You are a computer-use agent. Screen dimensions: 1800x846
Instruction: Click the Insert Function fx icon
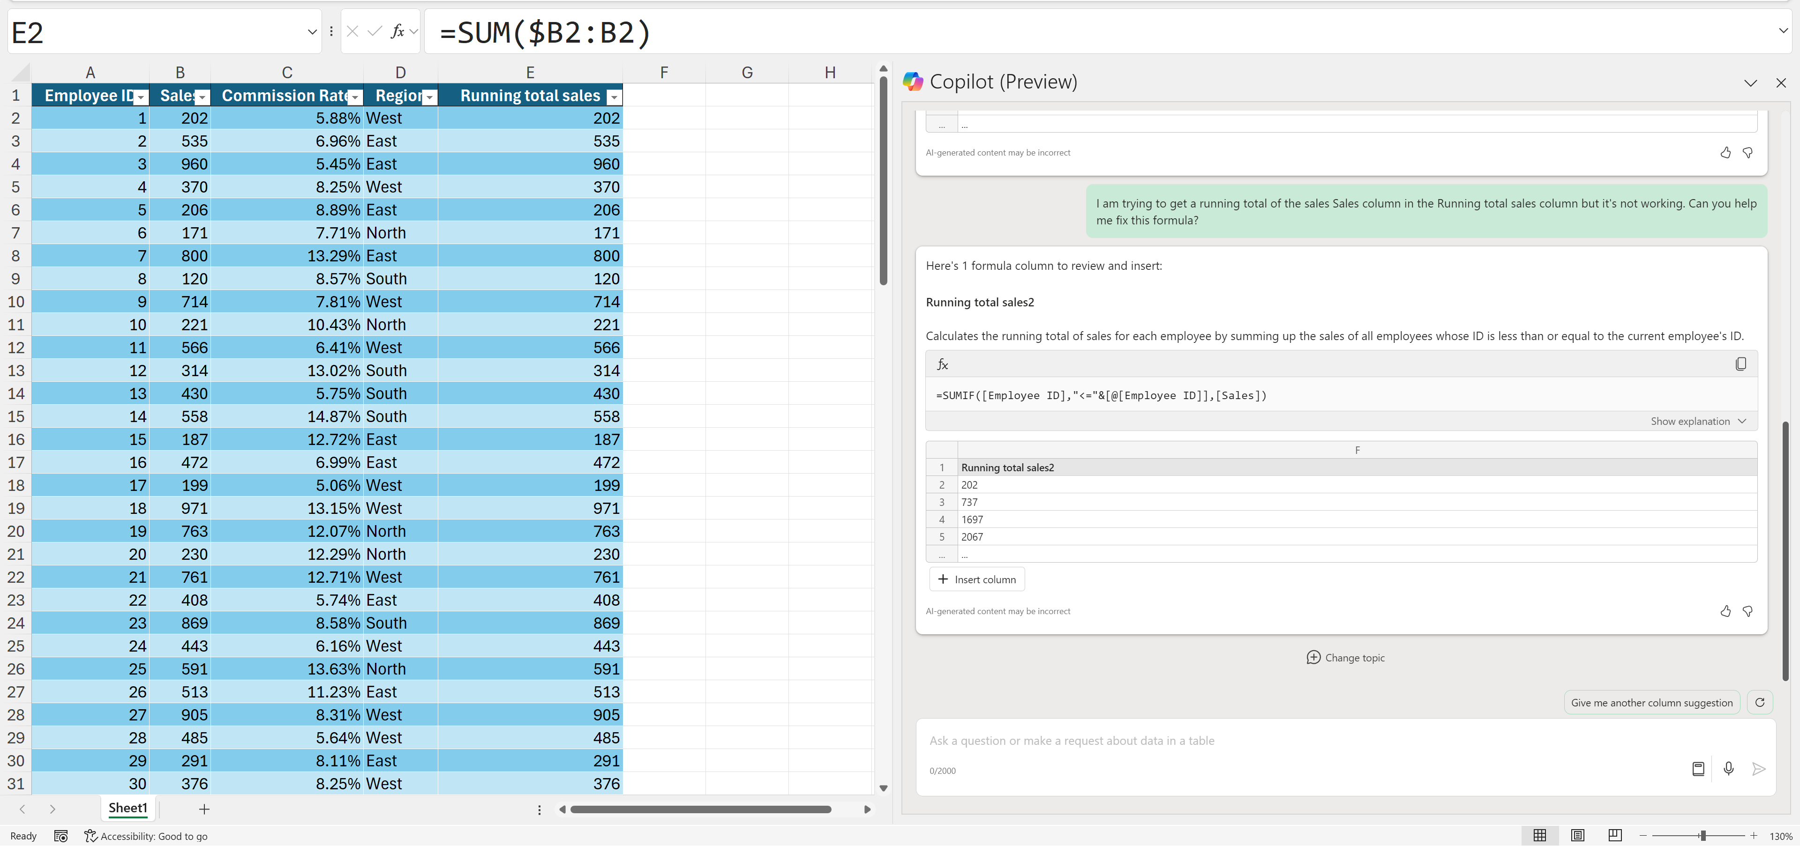point(397,31)
